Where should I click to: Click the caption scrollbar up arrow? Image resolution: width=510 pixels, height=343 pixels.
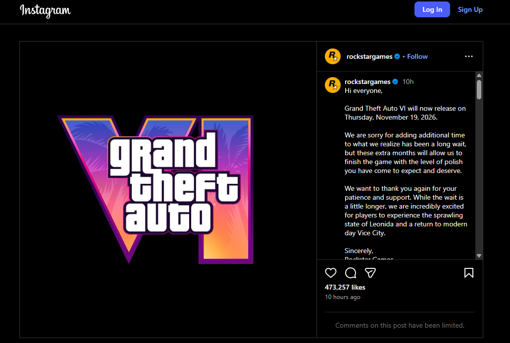pyautogui.click(x=479, y=75)
